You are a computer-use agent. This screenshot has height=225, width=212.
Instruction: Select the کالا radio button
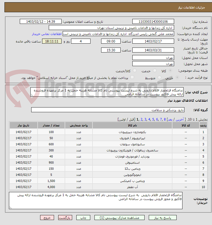coord(170,71)
